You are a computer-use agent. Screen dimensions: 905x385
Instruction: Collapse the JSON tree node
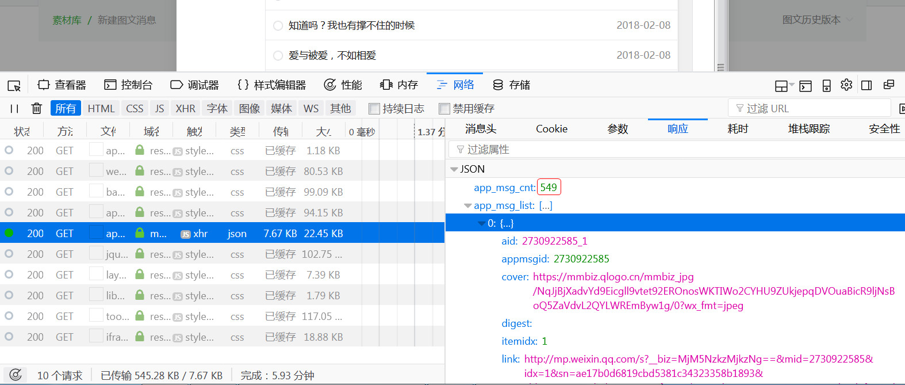coord(454,169)
